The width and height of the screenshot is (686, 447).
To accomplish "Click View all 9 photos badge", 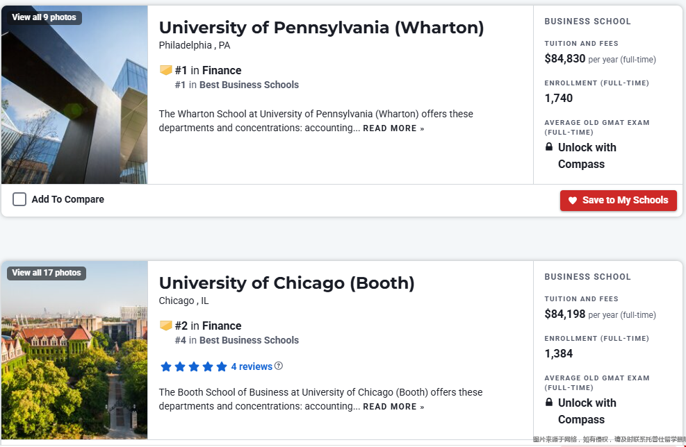I will [x=44, y=17].
